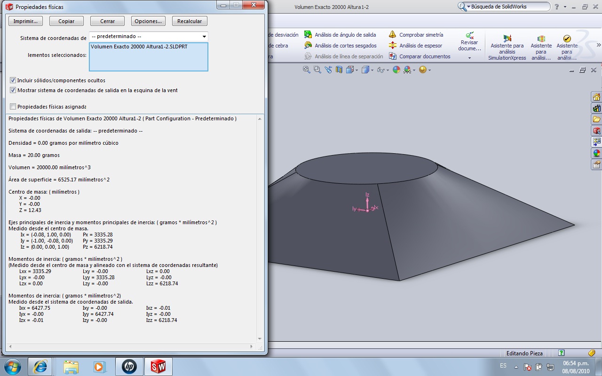Screen dimensions: 602x376
Task: Open Análisis de cortes sesgados tool
Action: tap(340, 46)
